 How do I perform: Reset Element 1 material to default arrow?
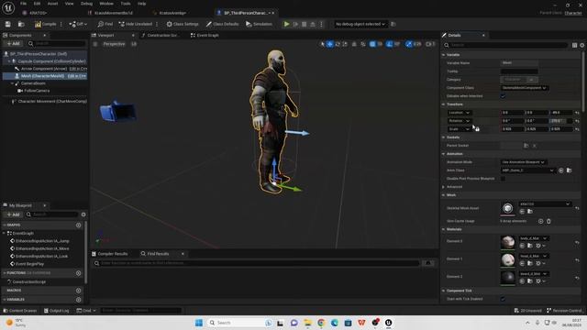(577, 259)
